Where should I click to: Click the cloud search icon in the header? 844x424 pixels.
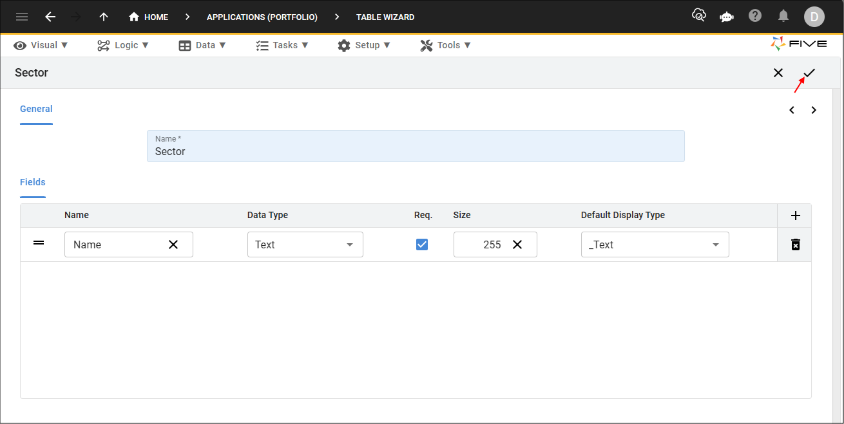coord(699,15)
